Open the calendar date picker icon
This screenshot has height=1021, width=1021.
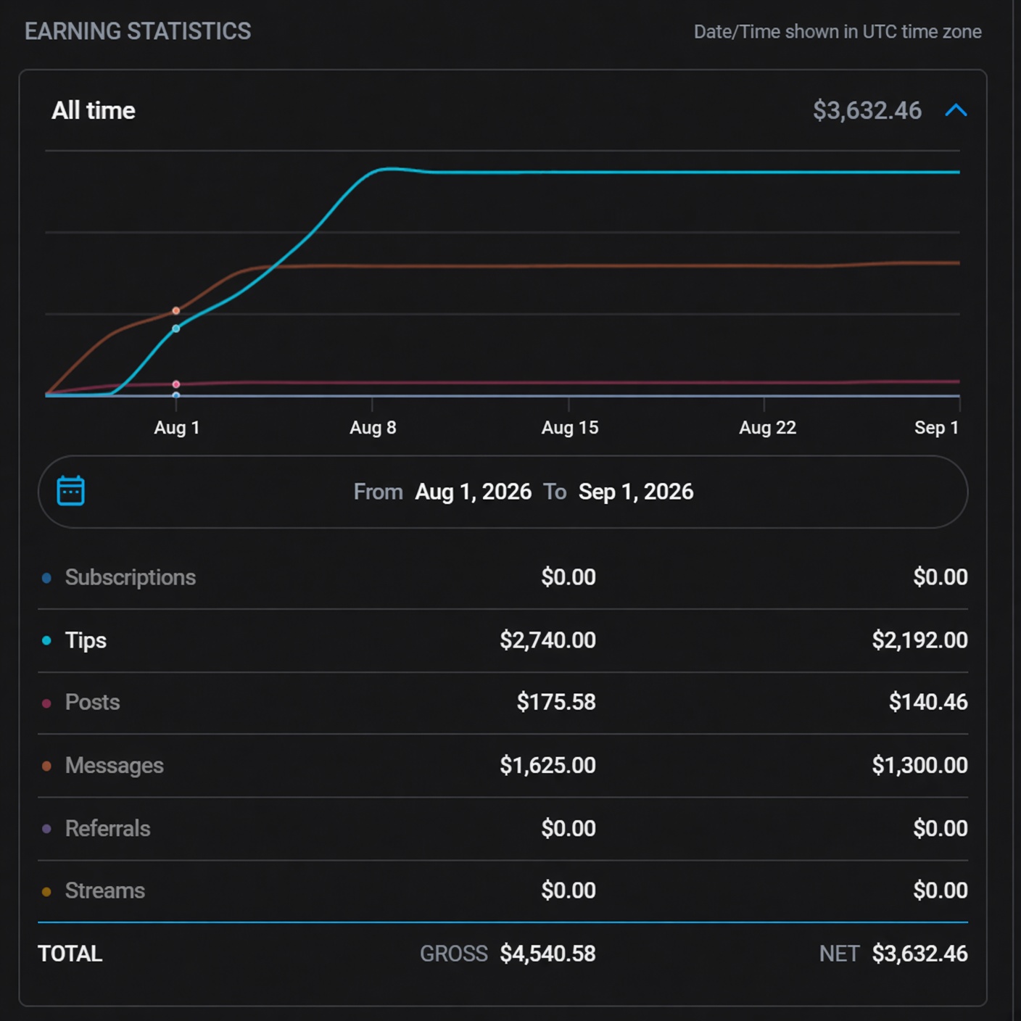(x=71, y=491)
